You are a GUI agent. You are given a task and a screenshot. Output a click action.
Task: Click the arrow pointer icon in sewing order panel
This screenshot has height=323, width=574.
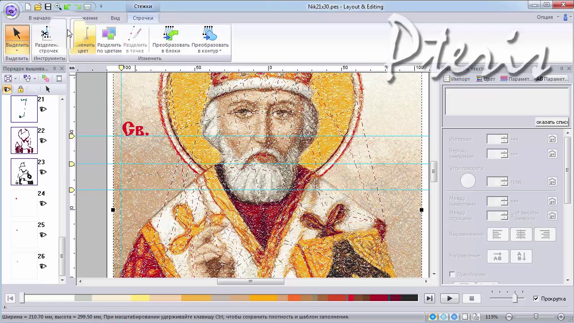(48, 89)
